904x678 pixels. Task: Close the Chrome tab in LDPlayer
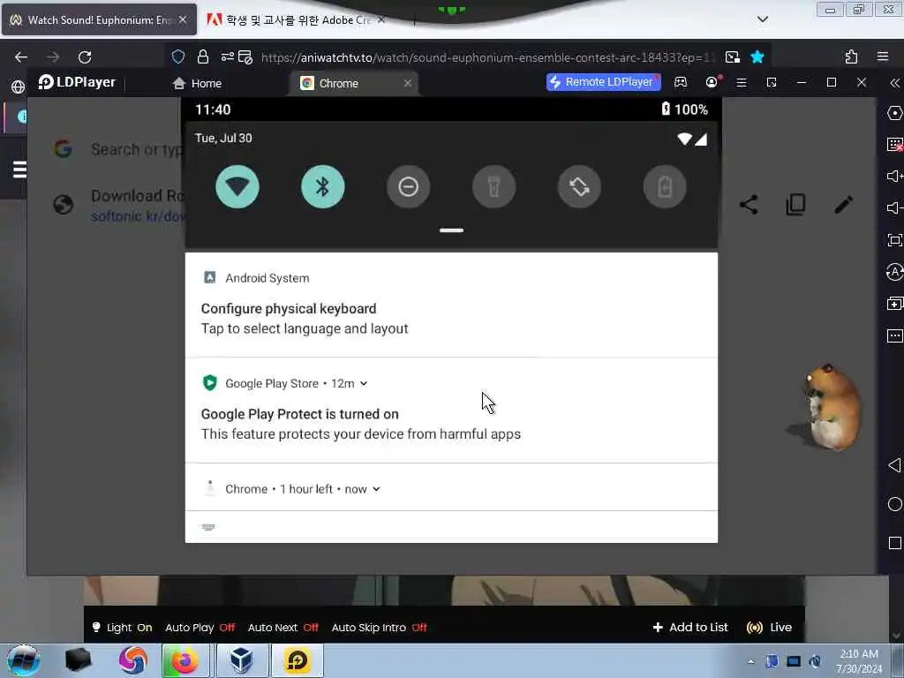[x=408, y=83]
